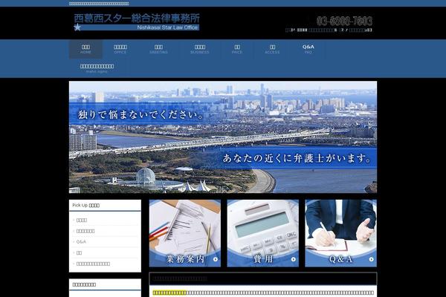Click the 独りで悩まないでください banner text
The width and height of the screenshot is (446, 297).
click(140, 115)
